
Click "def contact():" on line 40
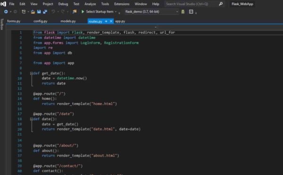48,171
